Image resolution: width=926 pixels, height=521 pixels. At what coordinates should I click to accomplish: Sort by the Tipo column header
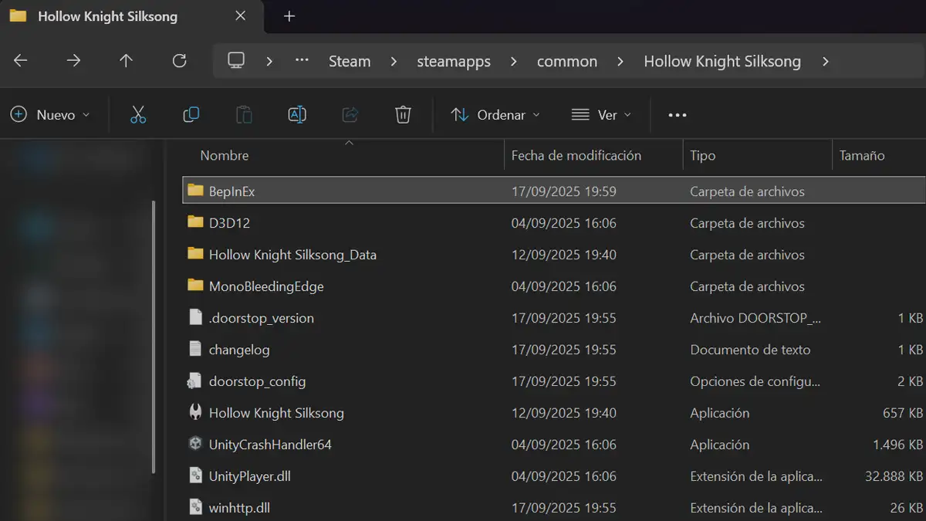click(703, 155)
